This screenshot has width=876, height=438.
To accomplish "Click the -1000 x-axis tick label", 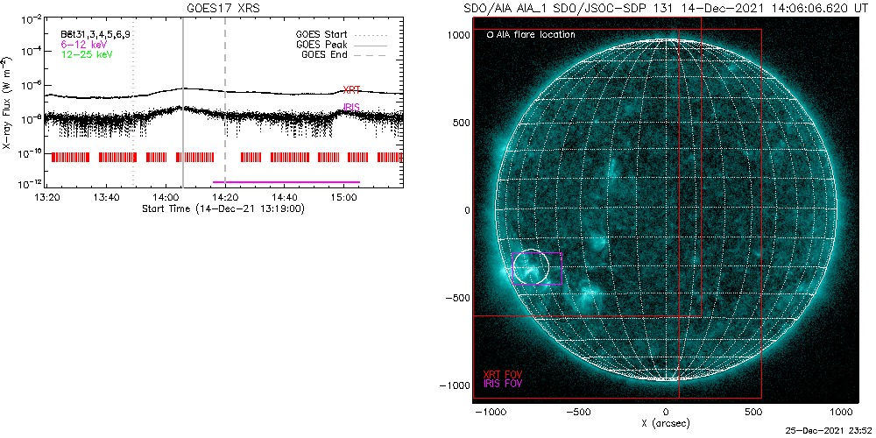I will click(x=490, y=413).
